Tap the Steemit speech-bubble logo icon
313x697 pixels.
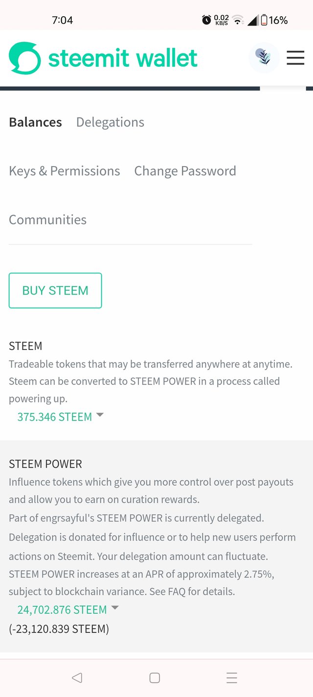24,58
